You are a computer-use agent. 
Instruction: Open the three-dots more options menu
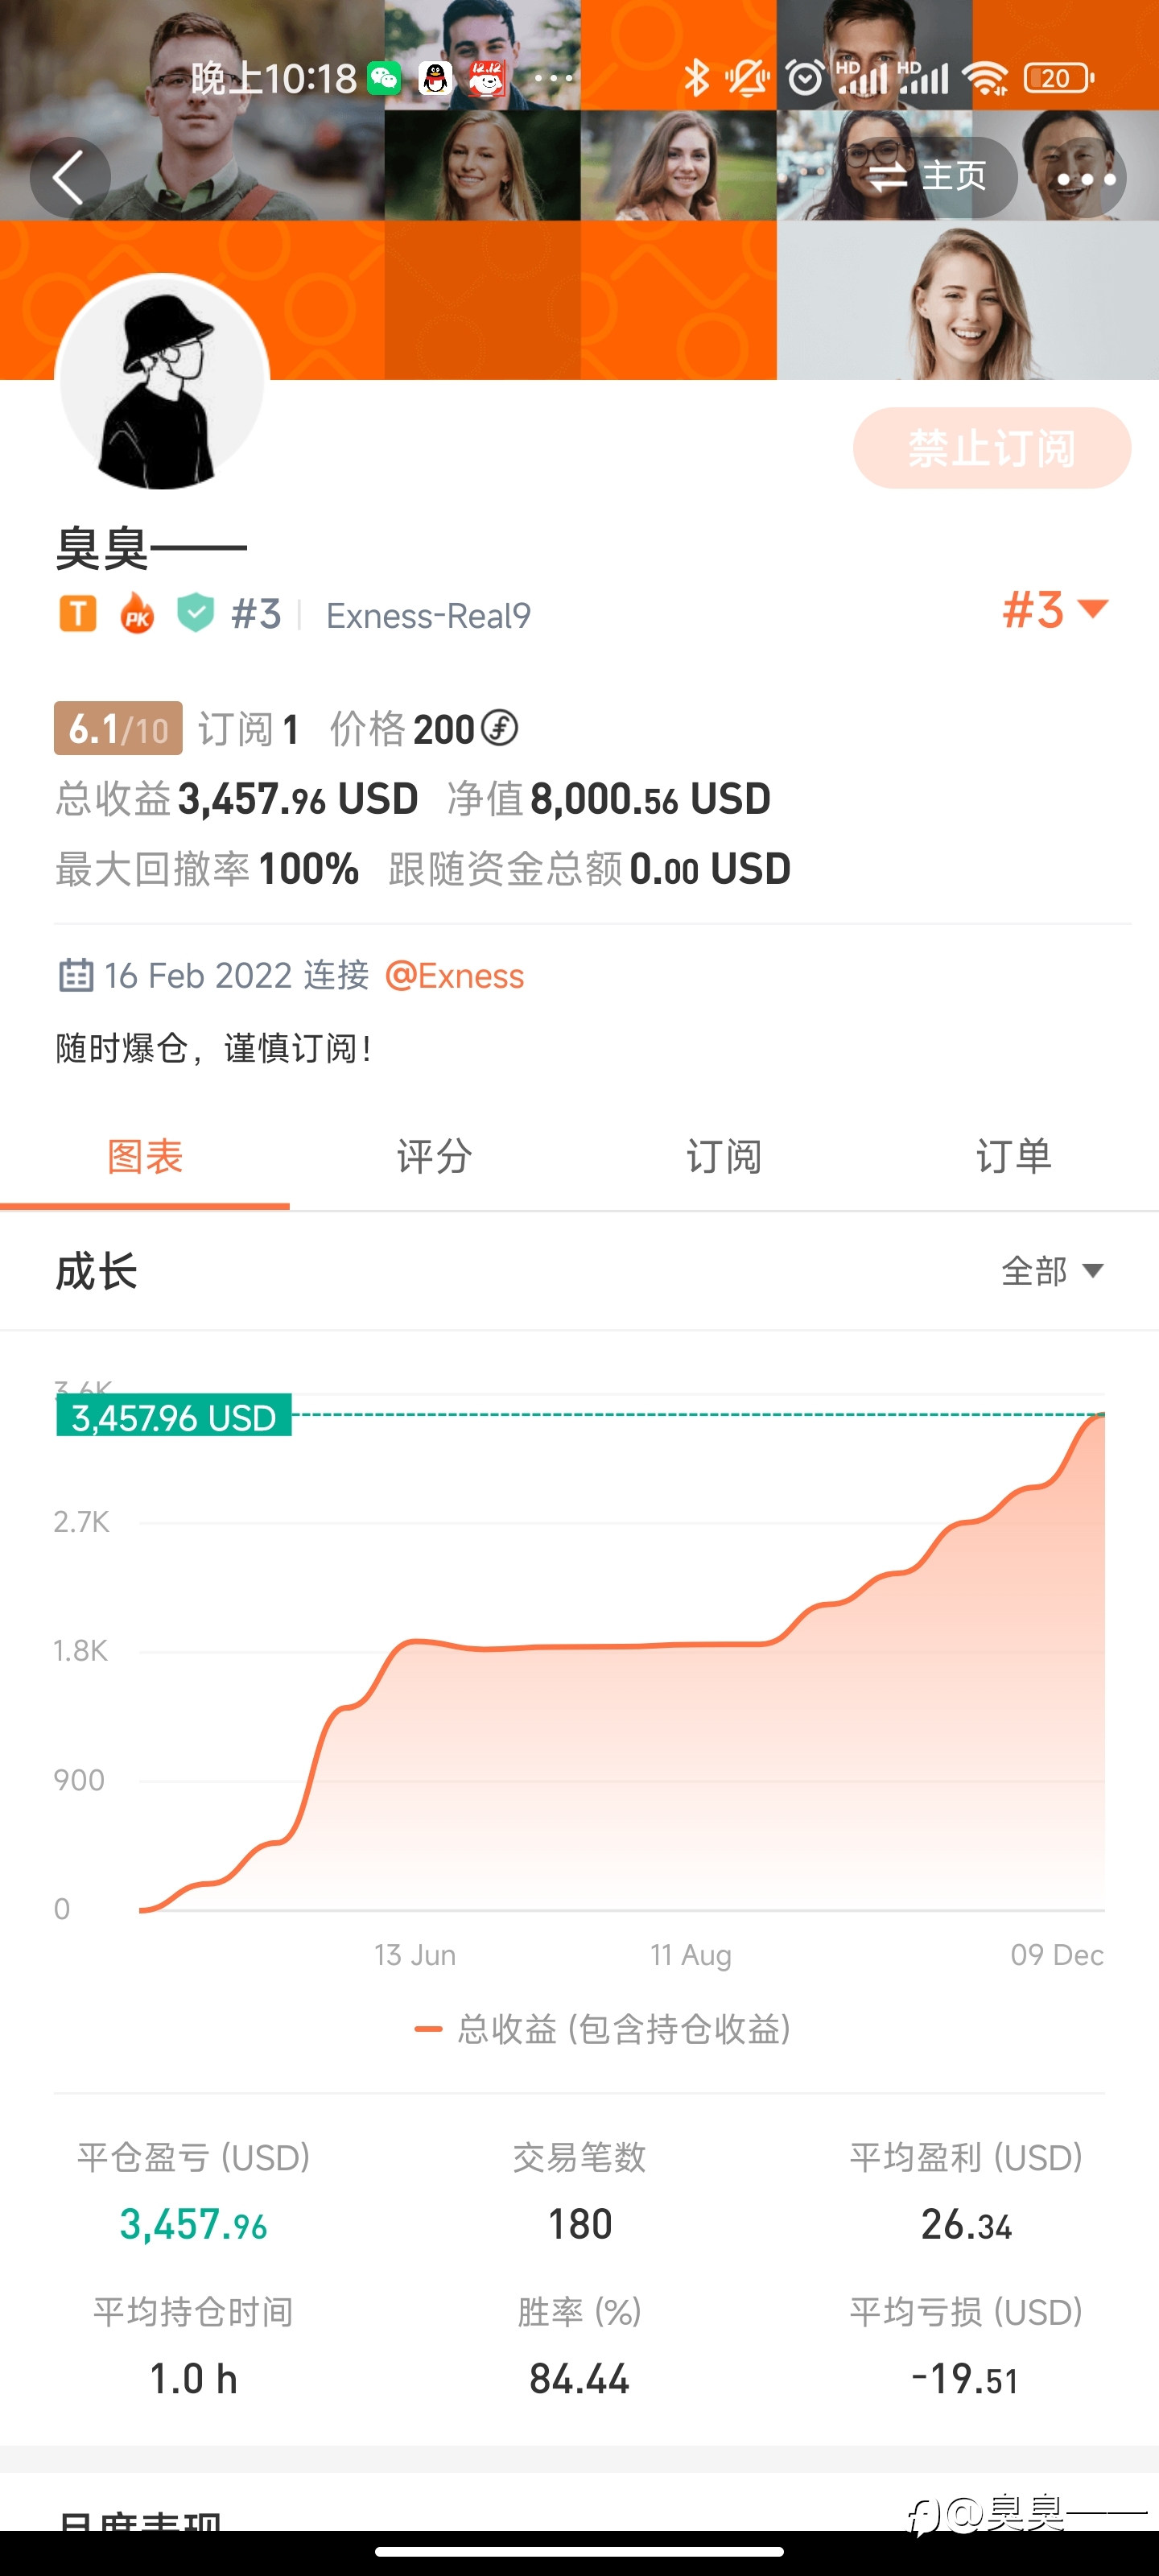pyautogui.click(x=1085, y=178)
